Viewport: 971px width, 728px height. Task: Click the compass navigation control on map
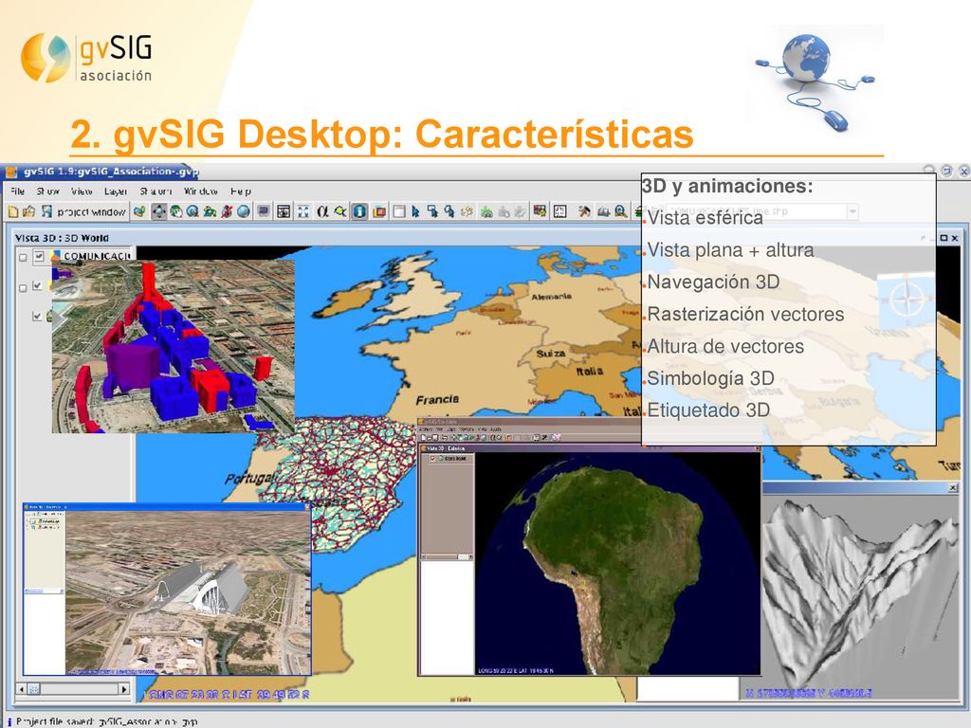[x=907, y=300]
